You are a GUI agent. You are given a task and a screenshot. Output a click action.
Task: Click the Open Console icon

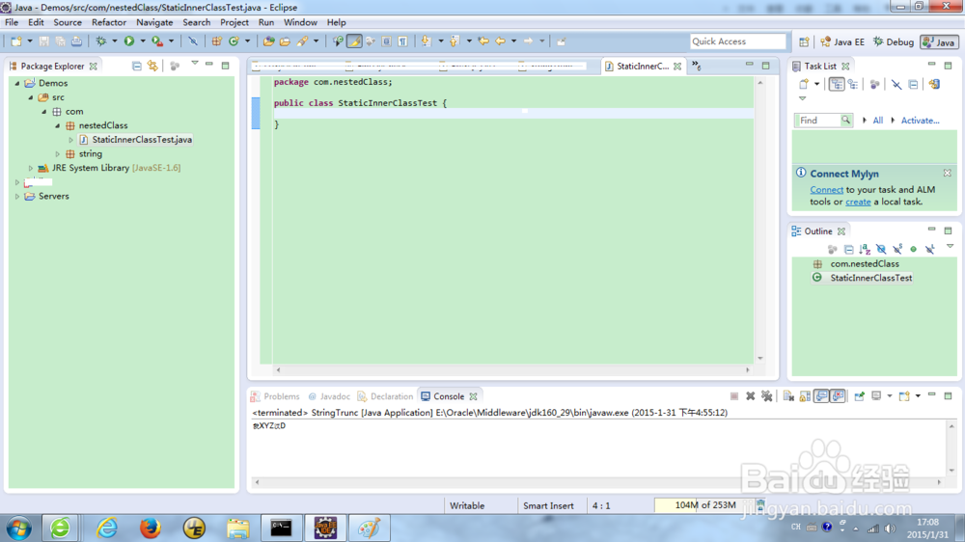(904, 396)
